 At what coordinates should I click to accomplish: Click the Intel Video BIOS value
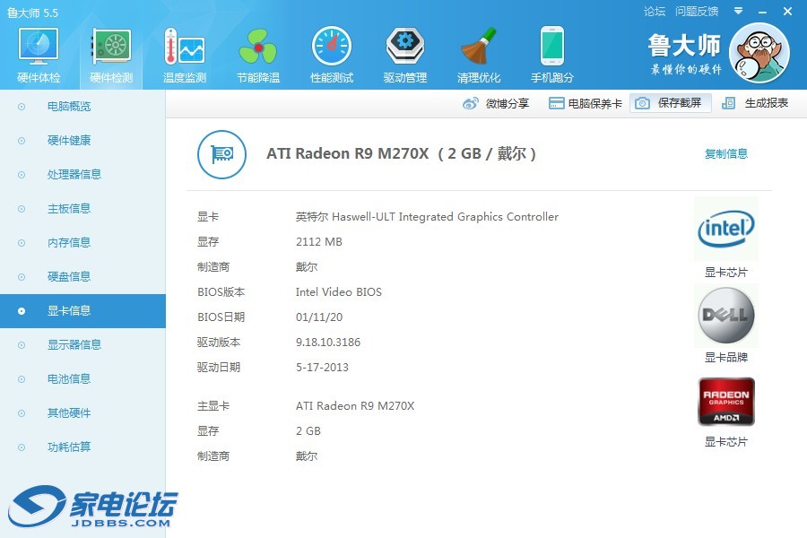[x=339, y=292]
